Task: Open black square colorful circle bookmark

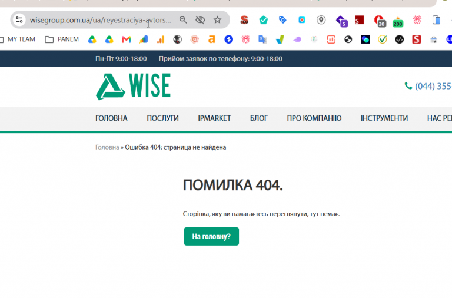Action: coord(365,39)
